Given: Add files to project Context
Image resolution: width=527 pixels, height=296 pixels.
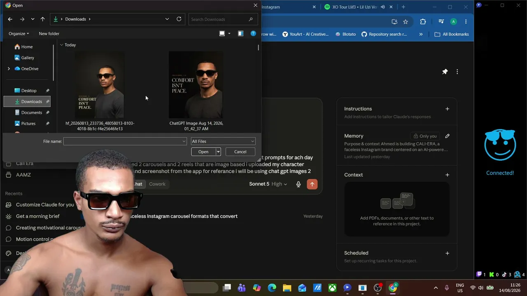Looking at the screenshot, I should point(447,175).
